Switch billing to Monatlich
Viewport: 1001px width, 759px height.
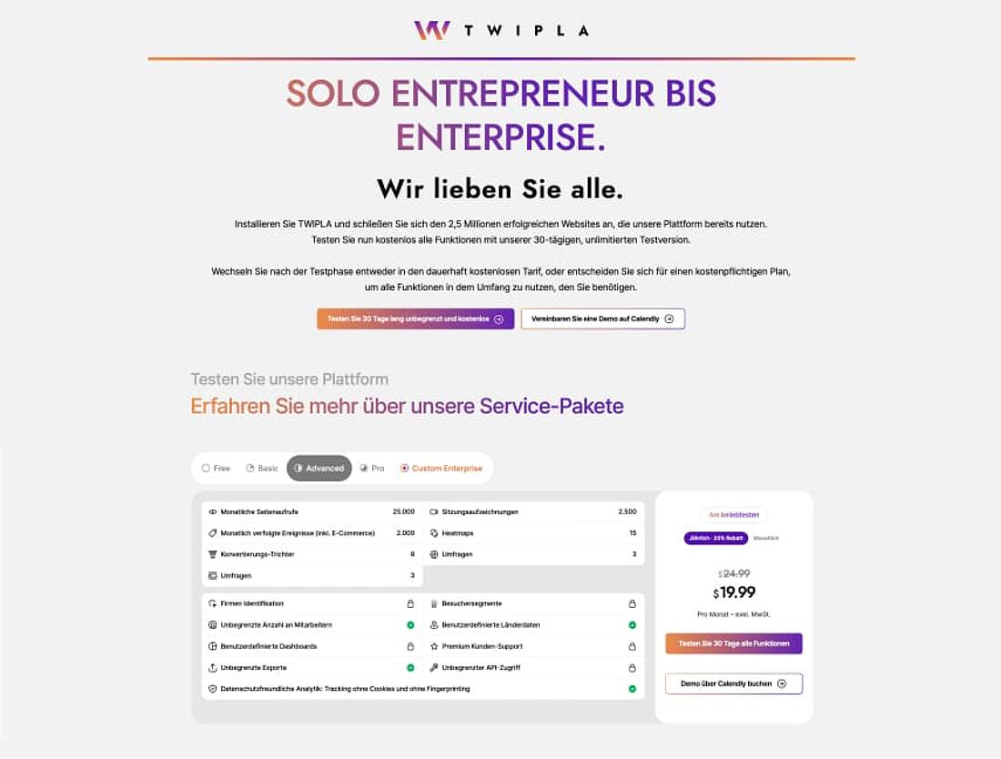766,538
